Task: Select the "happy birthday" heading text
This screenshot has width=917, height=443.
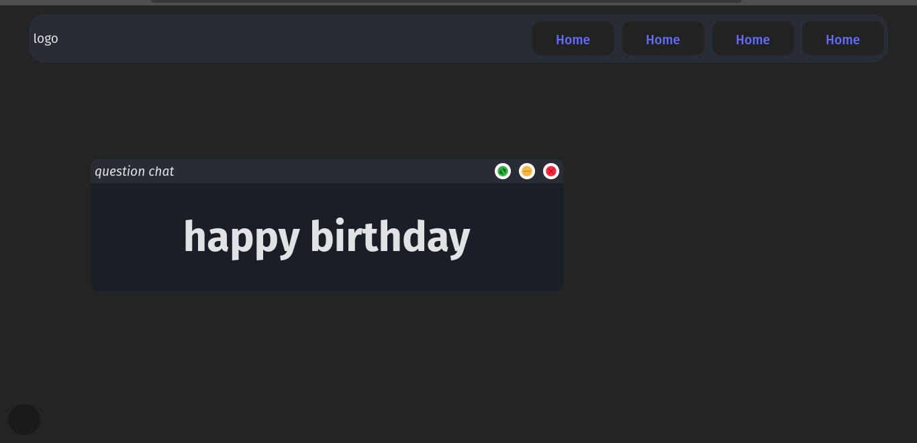Action: click(x=326, y=237)
